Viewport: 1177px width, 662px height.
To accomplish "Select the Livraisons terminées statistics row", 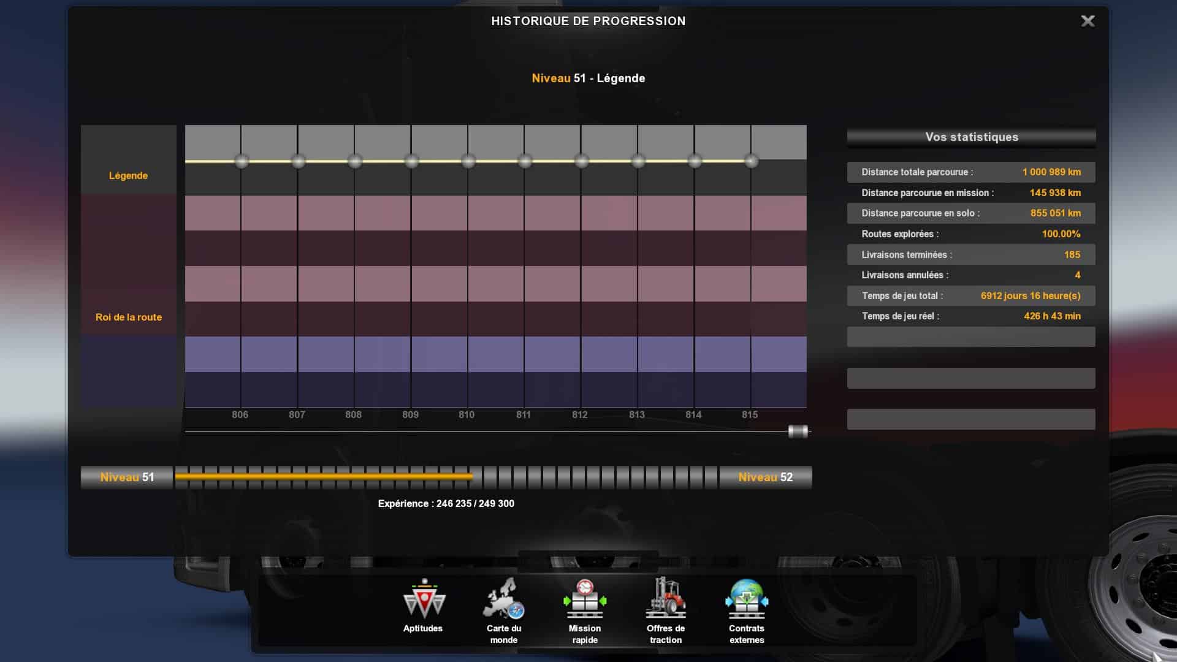I will click(x=971, y=255).
